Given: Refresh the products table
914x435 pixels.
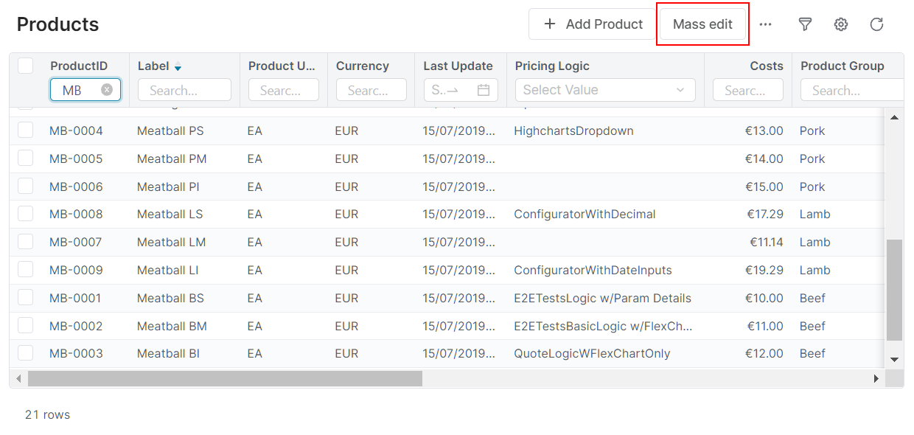Looking at the screenshot, I should pos(876,24).
